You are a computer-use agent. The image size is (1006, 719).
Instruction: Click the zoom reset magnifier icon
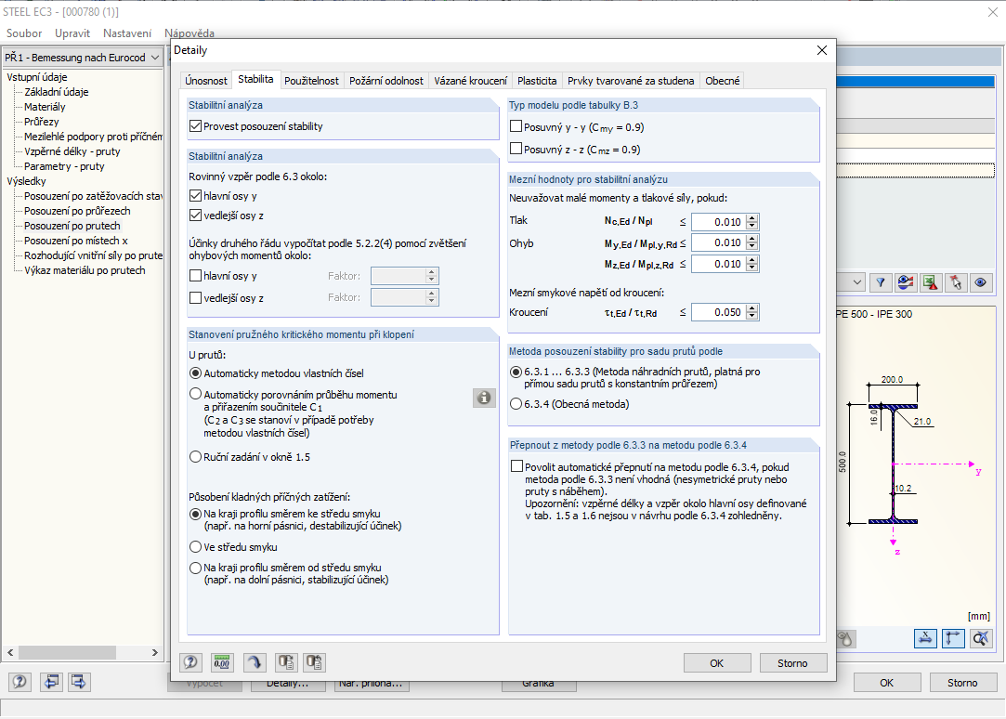pos(981,638)
